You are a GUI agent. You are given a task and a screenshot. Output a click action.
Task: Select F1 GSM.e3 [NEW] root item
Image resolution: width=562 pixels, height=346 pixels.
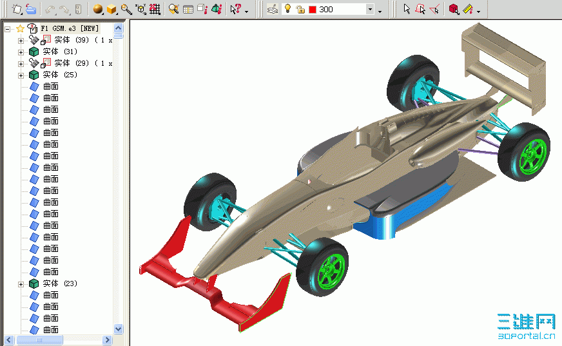pyautogui.click(x=70, y=28)
